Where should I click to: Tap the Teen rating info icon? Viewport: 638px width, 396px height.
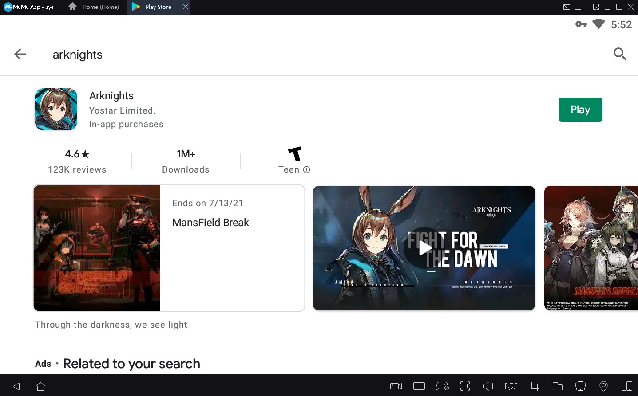click(306, 169)
